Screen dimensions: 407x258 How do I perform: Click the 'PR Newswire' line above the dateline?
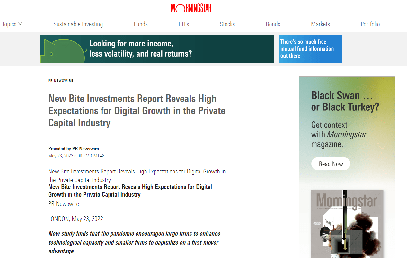64,204
